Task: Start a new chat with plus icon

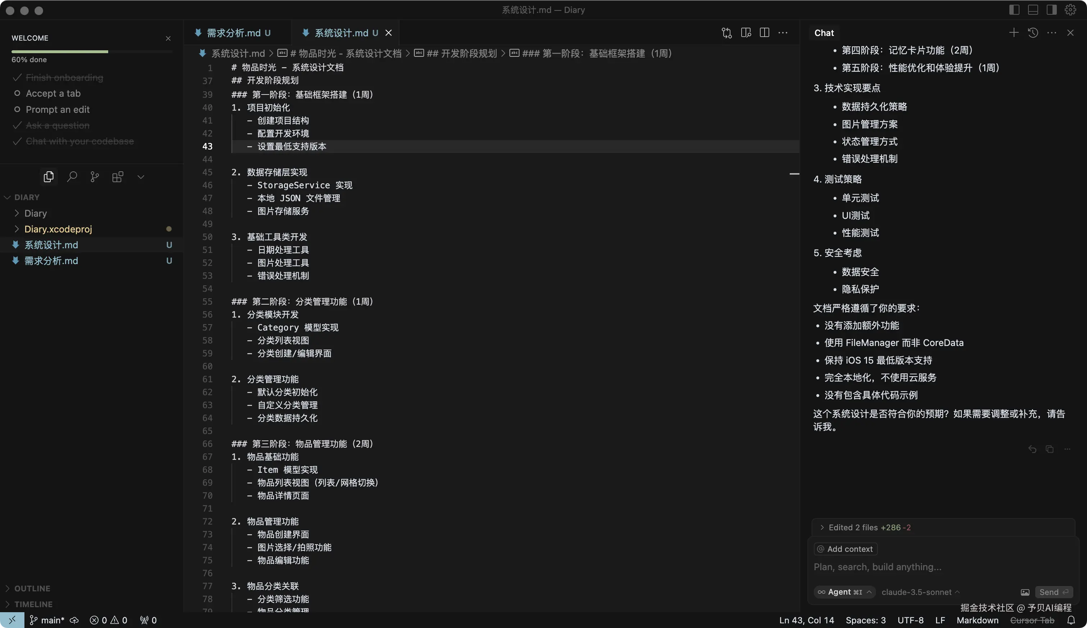Action: pyautogui.click(x=1014, y=33)
